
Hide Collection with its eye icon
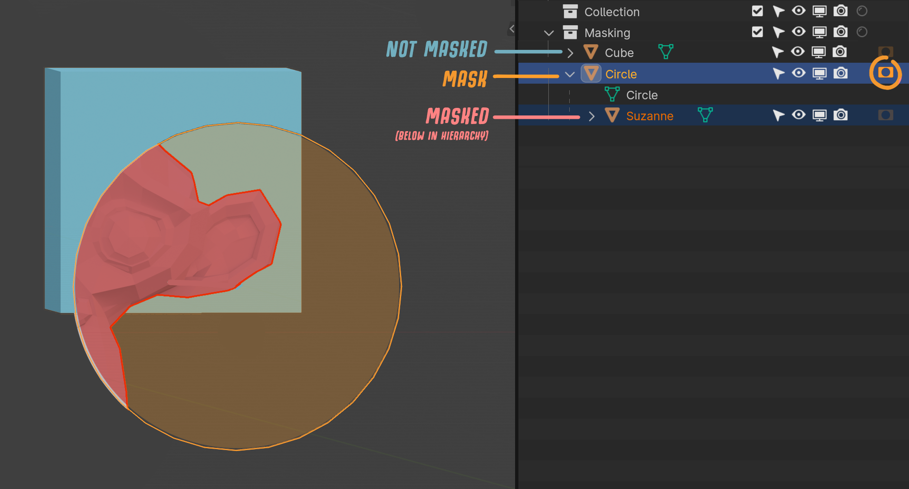(x=799, y=10)
